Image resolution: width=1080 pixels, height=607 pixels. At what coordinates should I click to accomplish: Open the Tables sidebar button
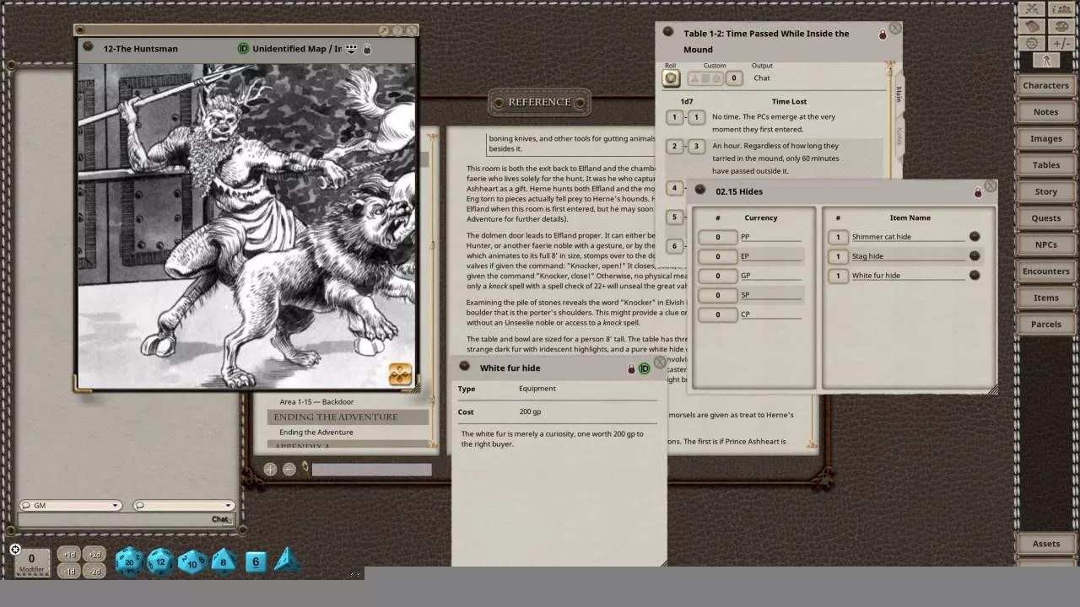(x=1045, y=165)
